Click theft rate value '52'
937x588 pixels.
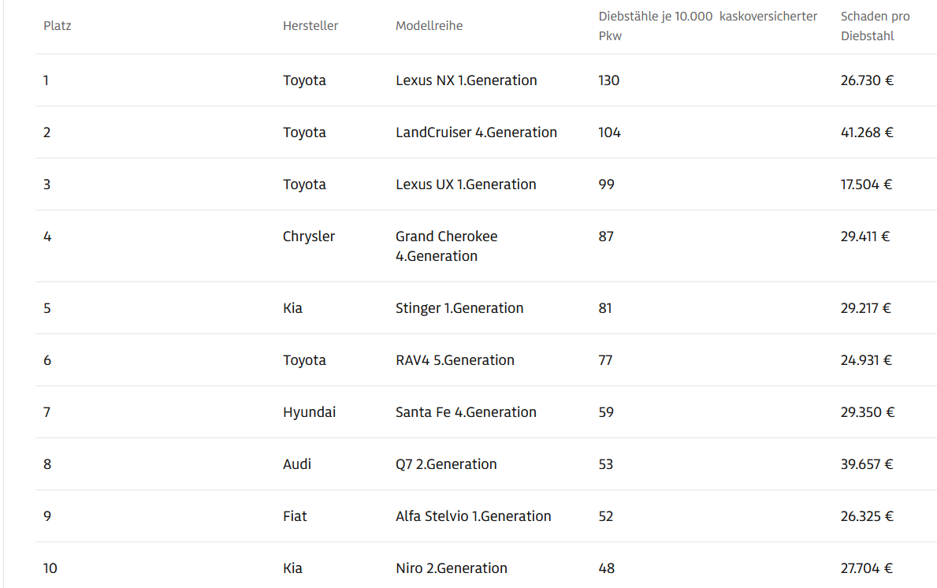tap(605, 515)
